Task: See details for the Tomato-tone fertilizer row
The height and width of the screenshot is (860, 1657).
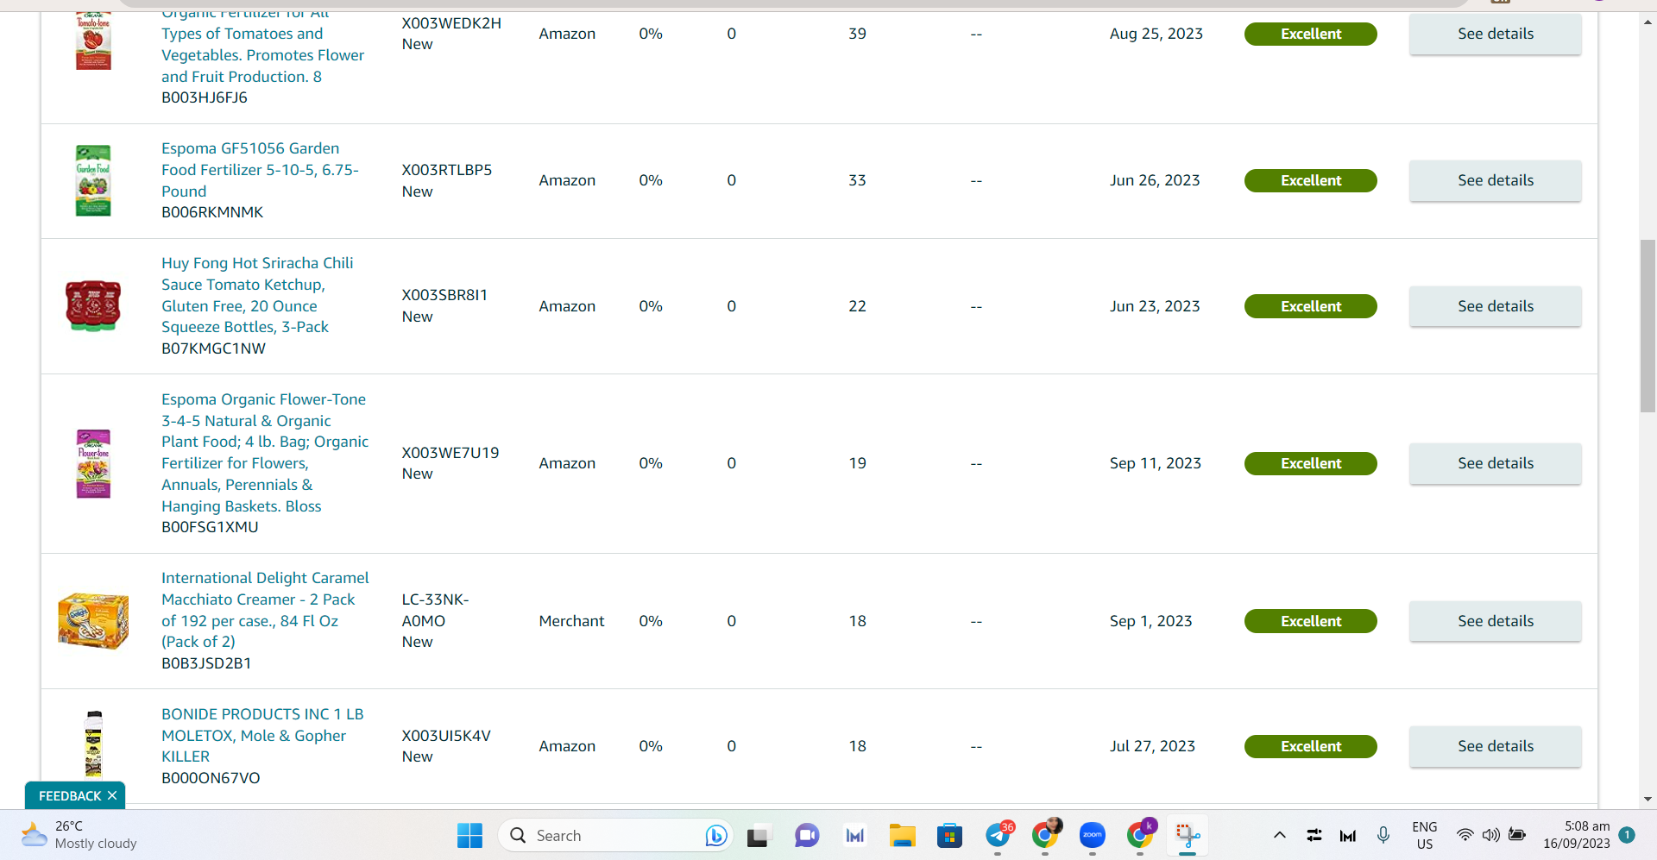Action: pos(1496,34)
